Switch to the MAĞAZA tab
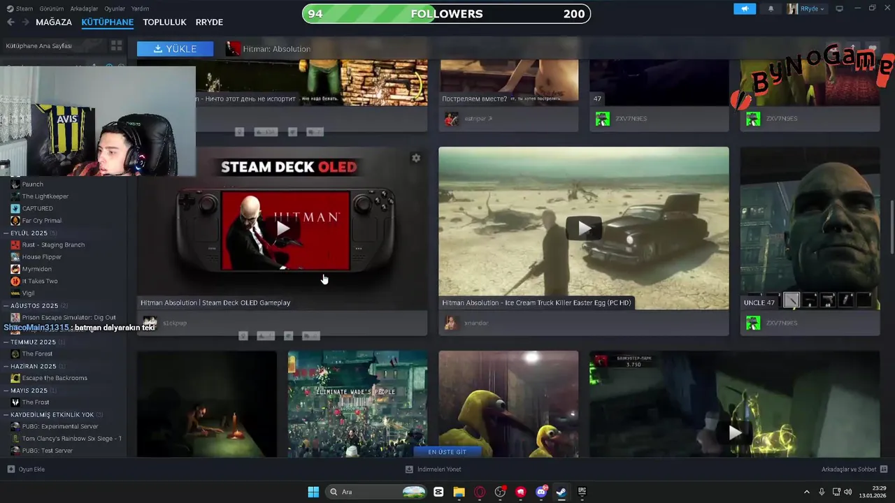Viewport: 895px width, 503px height. (x=54, y=22)
